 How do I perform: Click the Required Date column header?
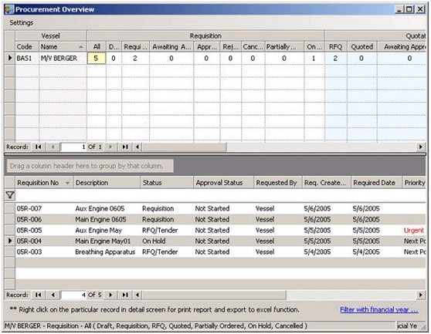(376, 183)
